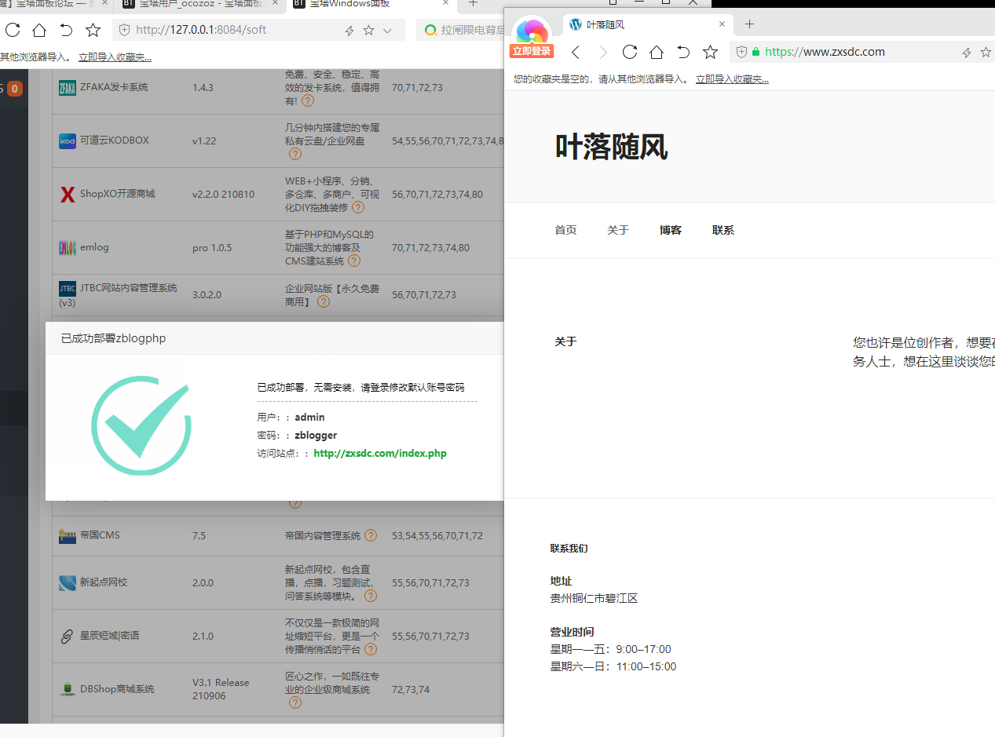
Task: Click the security shield beside https://www.zxsdc.com
Action: point(741,52)
